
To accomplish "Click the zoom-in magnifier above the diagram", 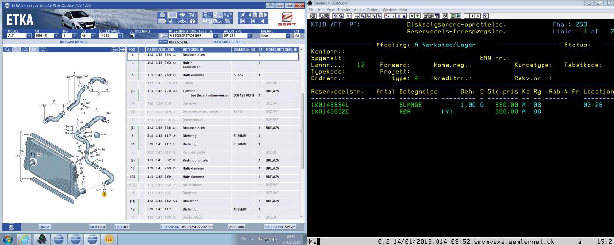I will click(8, 50).
